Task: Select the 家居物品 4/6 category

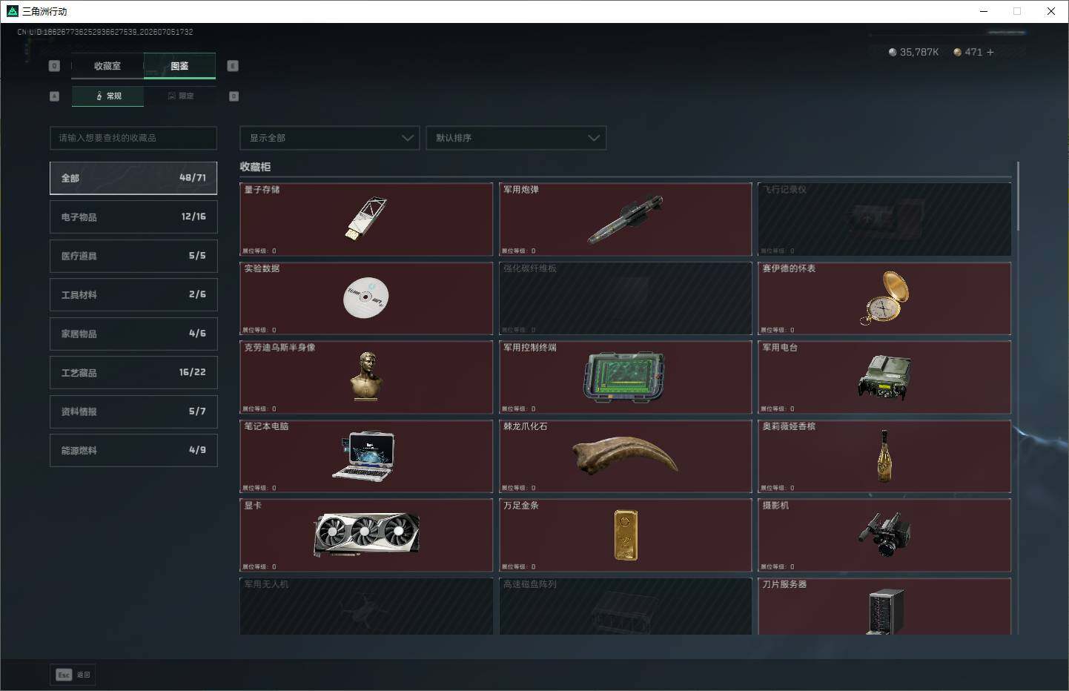Action: point(133,334)
